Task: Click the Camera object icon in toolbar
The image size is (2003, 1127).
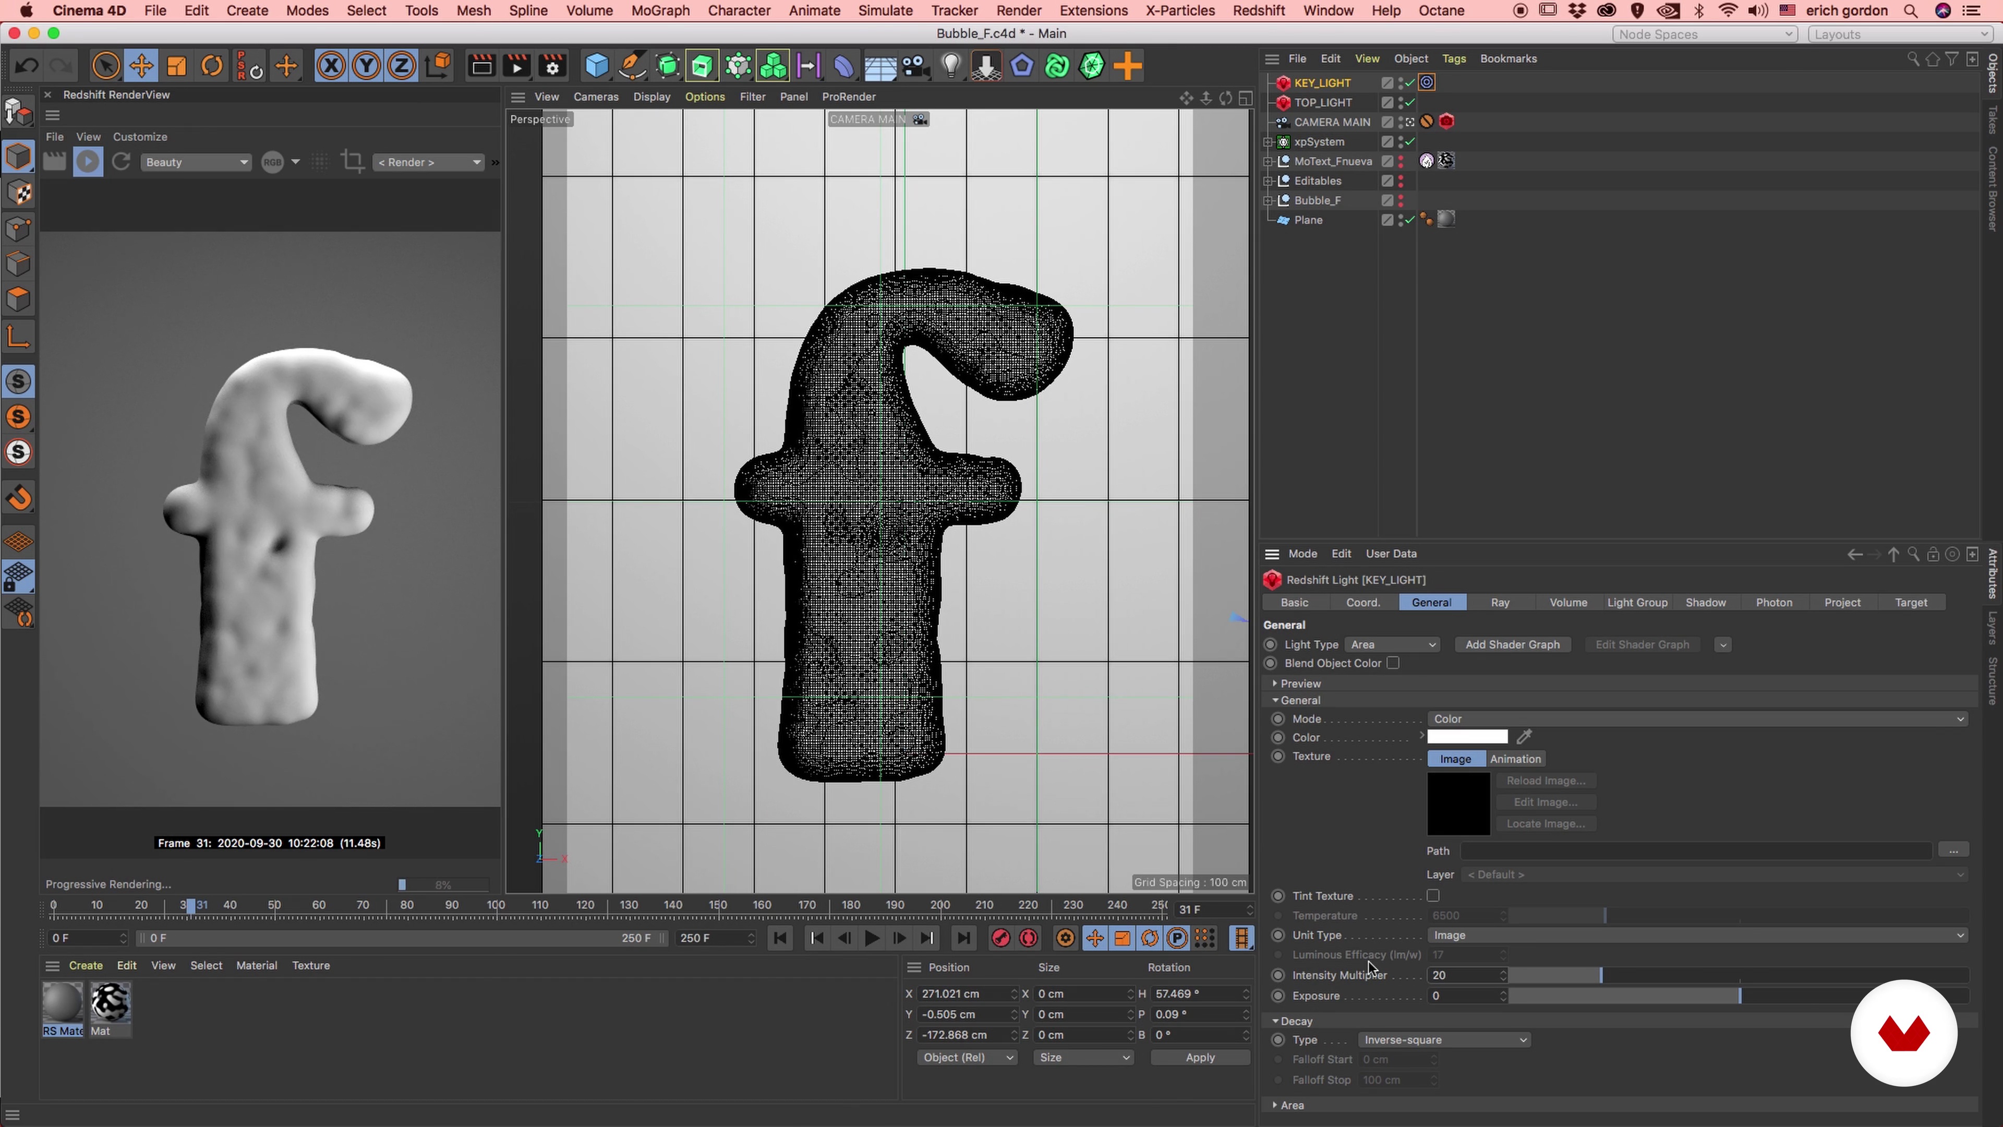Action: 915,66
